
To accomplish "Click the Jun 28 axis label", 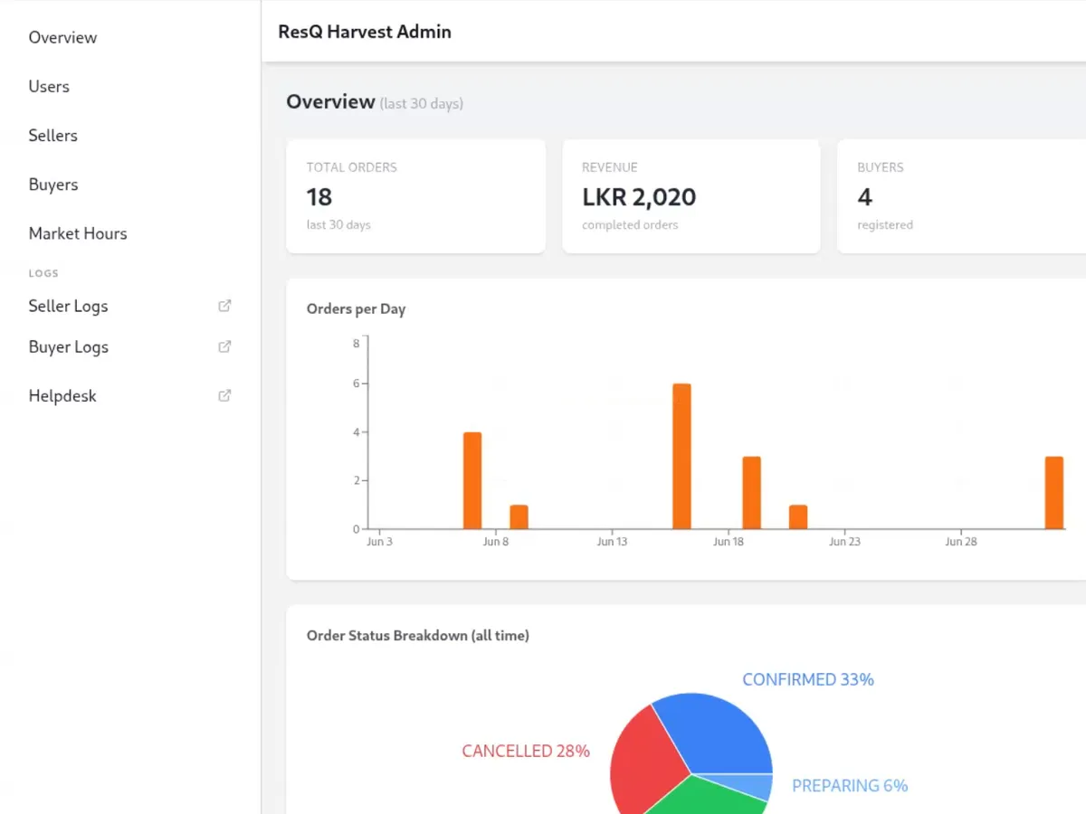I will pyautogui.click(x=961, y=542).
